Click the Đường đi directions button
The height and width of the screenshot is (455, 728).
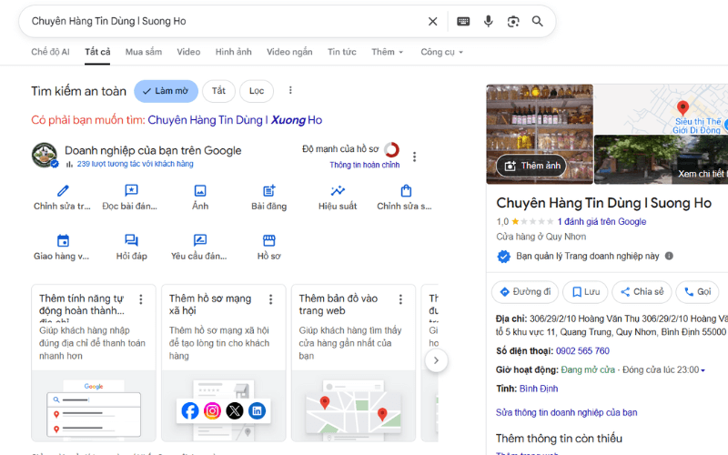coord(525,292)
